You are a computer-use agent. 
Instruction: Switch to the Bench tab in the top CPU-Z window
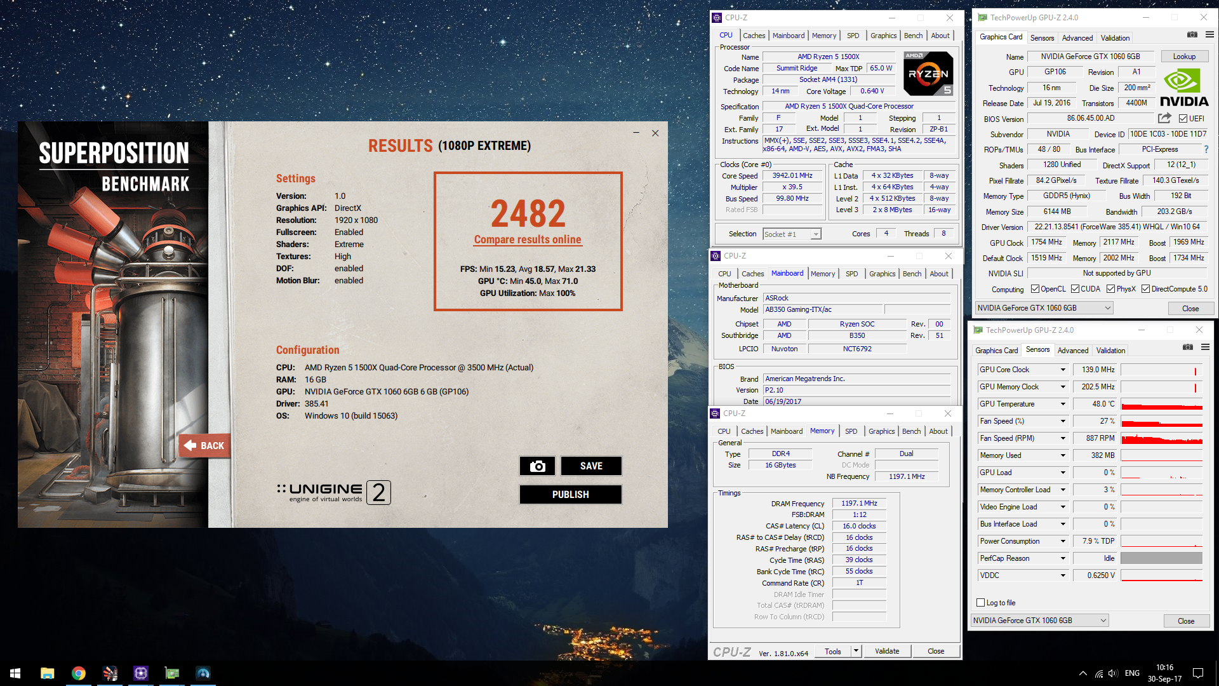pyautogui.click(x=913, y=36)
